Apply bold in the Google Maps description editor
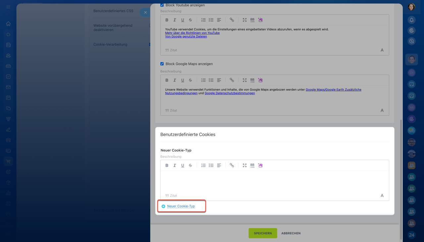 coord(167,80)
